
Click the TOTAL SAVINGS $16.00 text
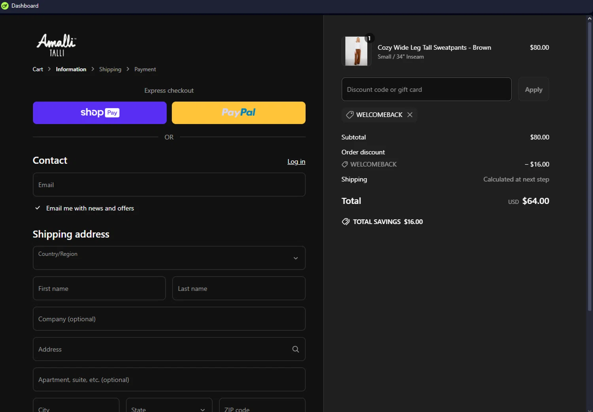[388, 222]
